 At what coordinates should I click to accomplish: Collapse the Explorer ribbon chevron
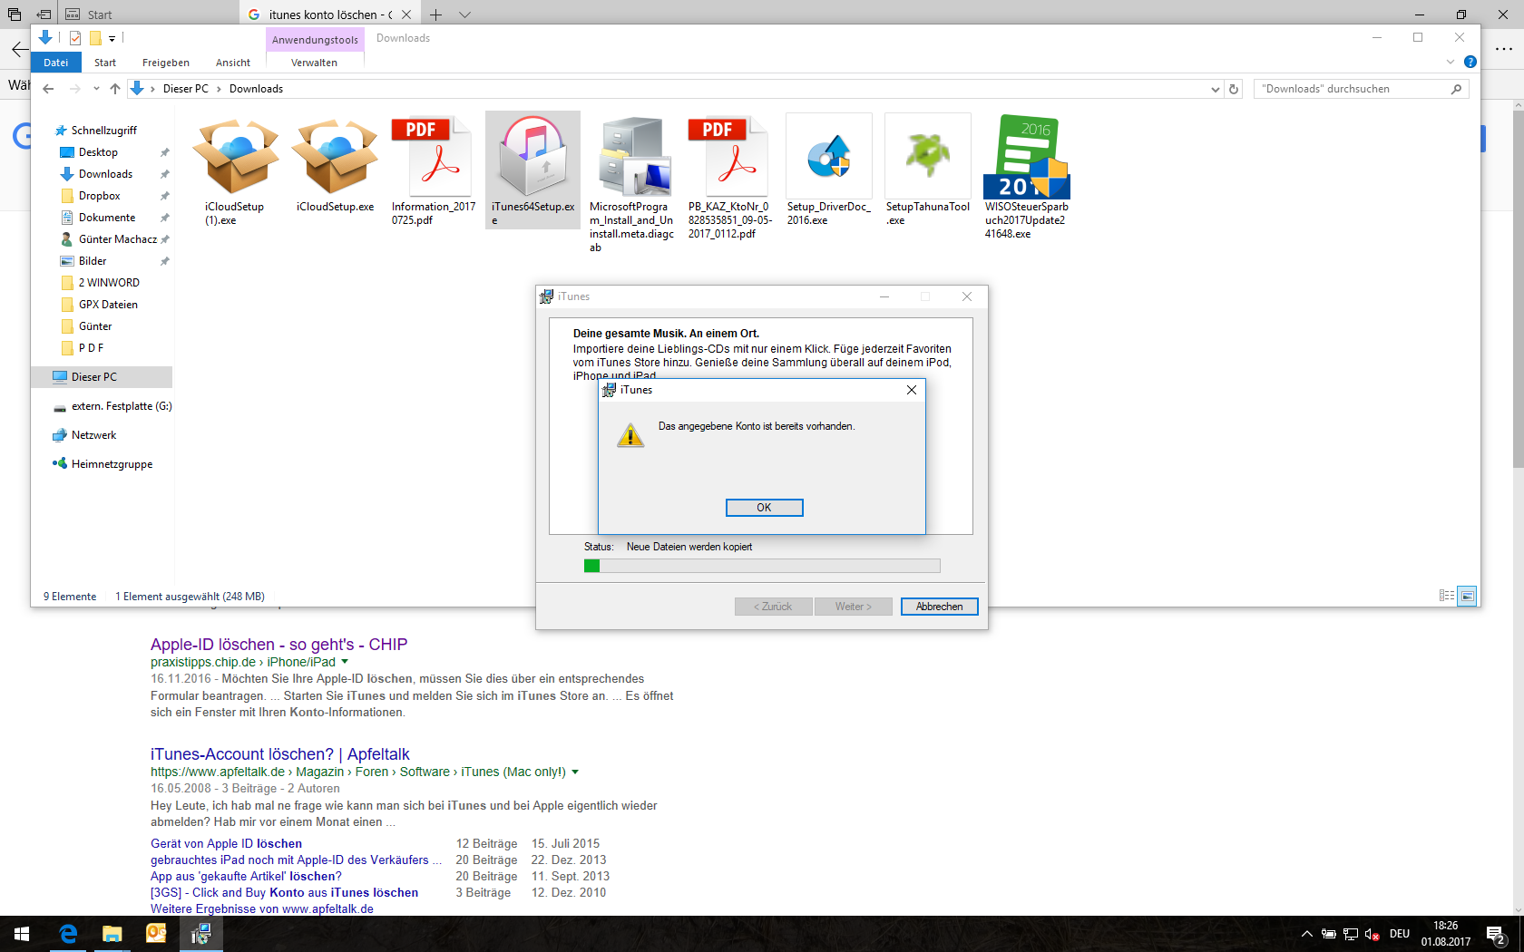coord(1451,62)
